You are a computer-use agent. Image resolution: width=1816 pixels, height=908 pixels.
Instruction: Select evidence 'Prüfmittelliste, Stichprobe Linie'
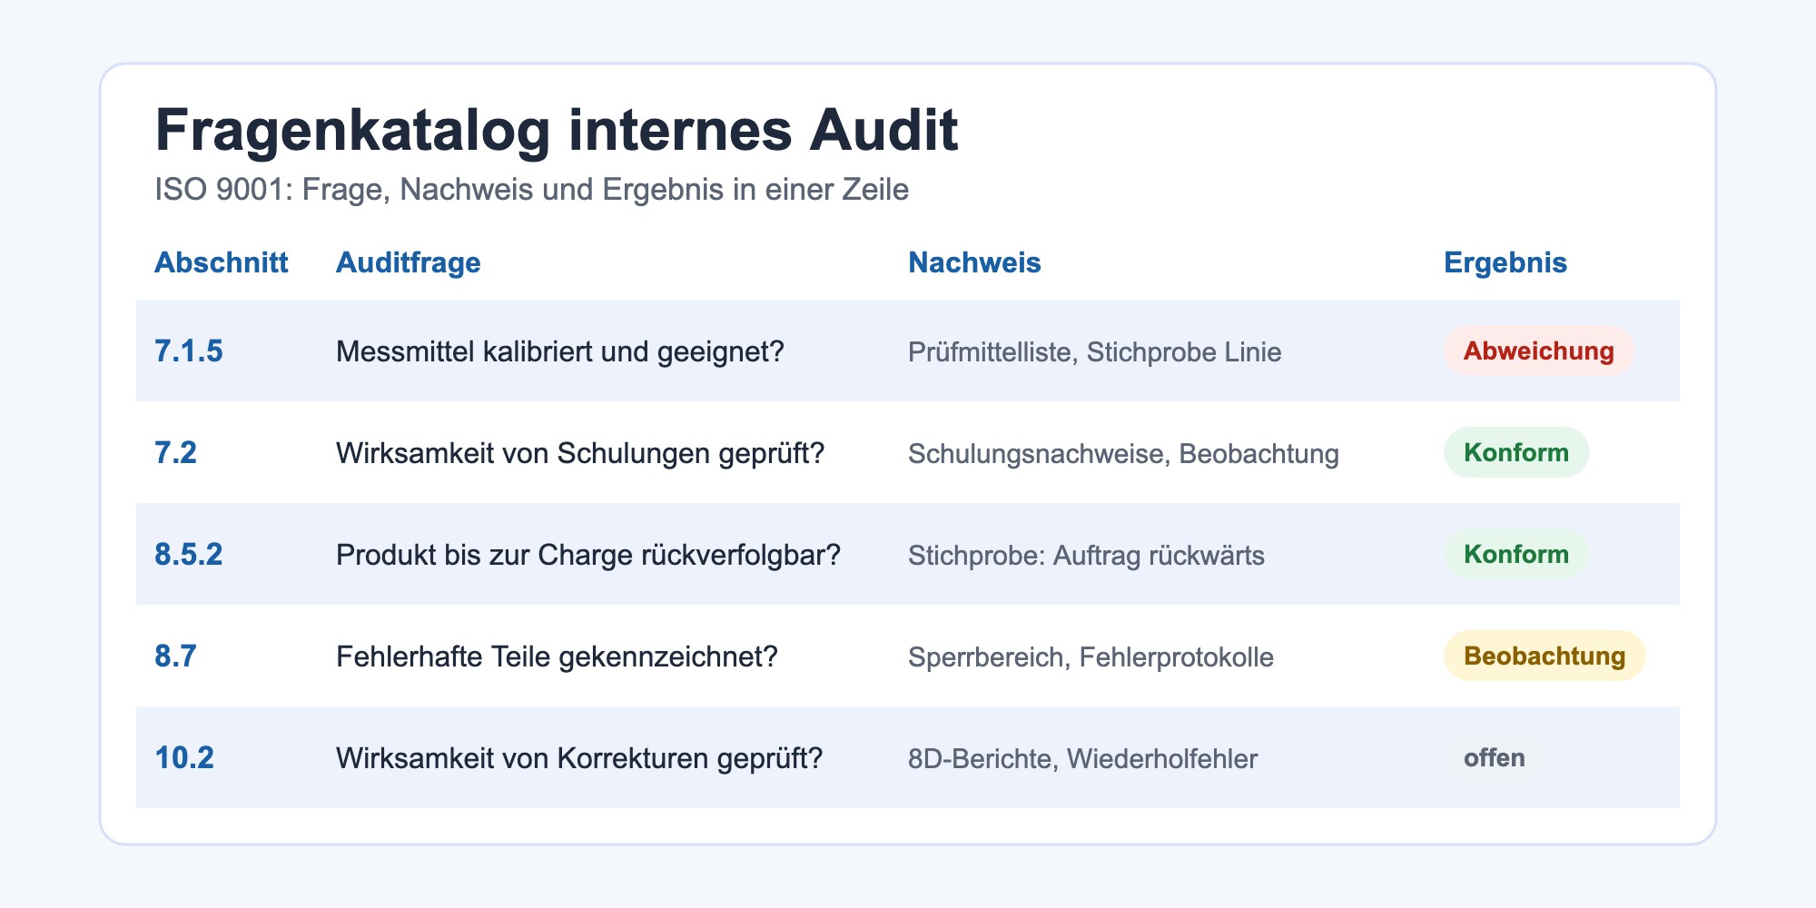click(1095, 351)
